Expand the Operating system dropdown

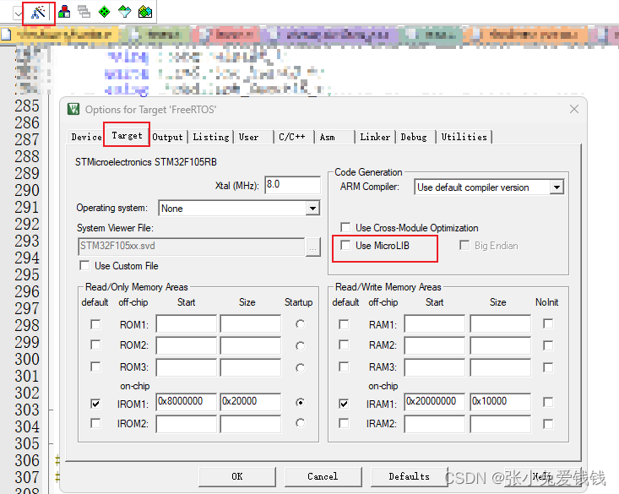tap(312, 208)
